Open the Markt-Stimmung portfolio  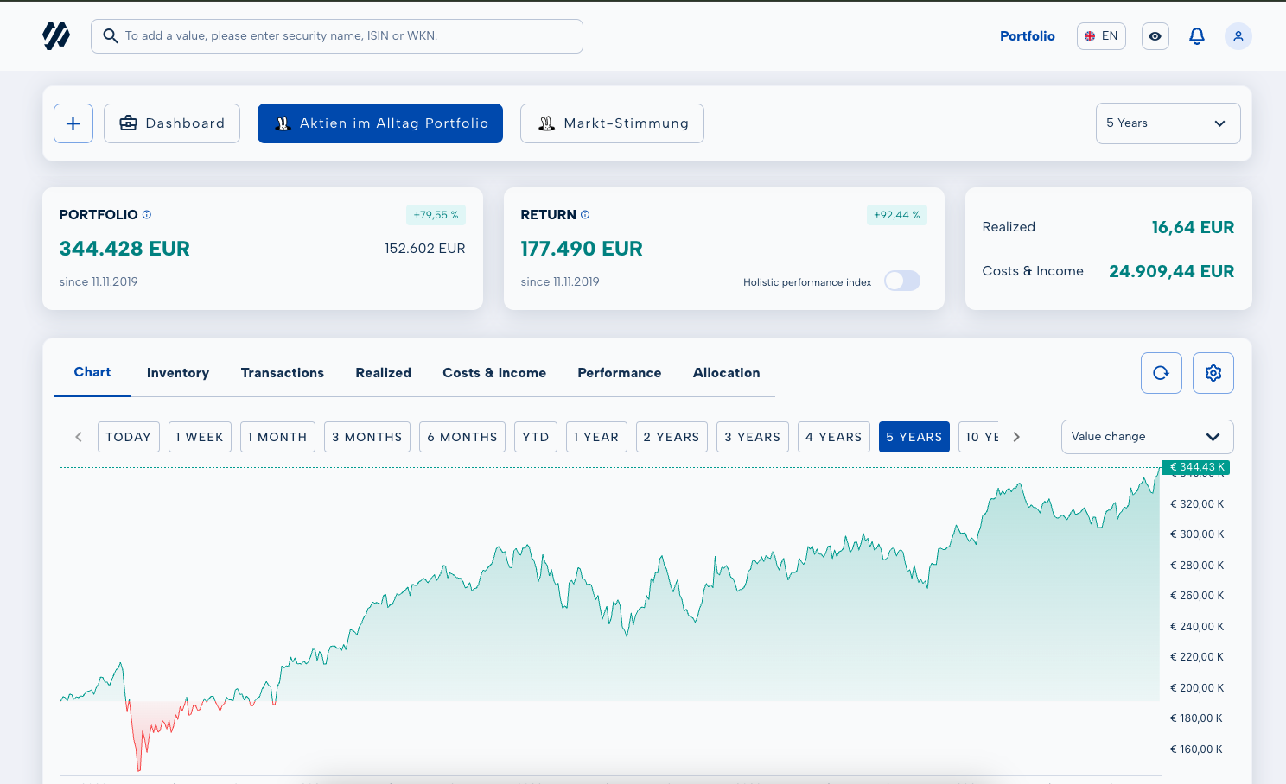click(612, 123)
